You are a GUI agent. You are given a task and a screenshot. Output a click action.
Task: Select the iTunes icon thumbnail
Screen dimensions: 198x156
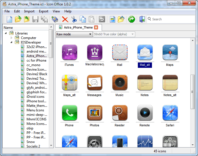coord(69,52)
